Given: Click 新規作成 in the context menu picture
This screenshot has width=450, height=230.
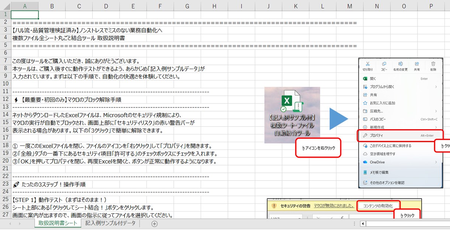Looking at the screenshot, I should click(x=401, y=127).
